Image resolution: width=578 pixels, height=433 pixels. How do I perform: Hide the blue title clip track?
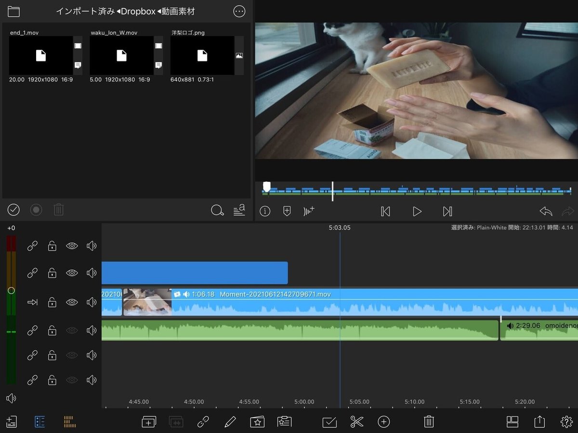(x=72, y=273)
